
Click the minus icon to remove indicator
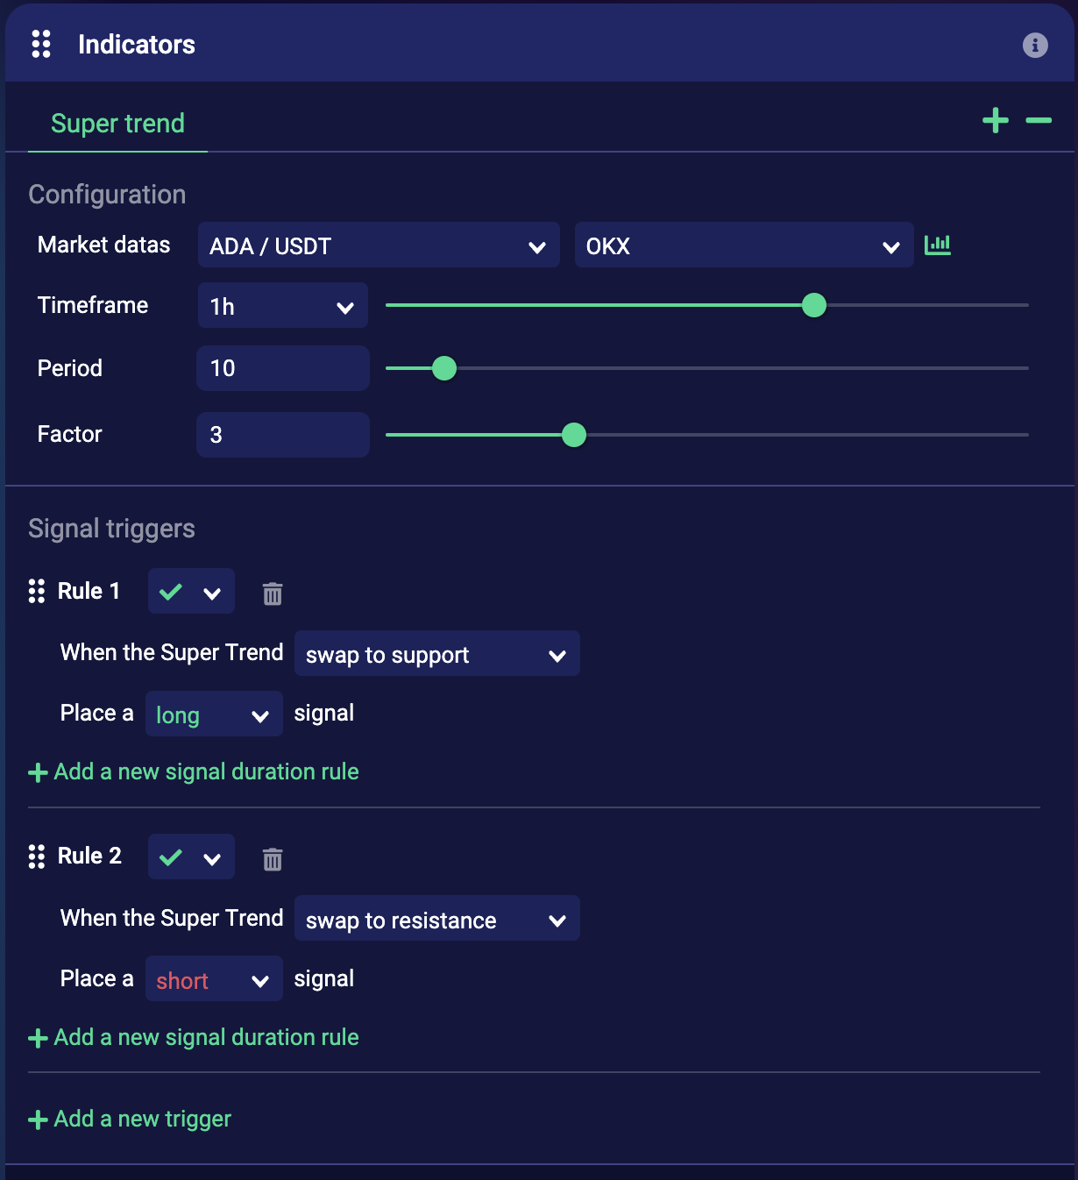tap(1039, 121)
